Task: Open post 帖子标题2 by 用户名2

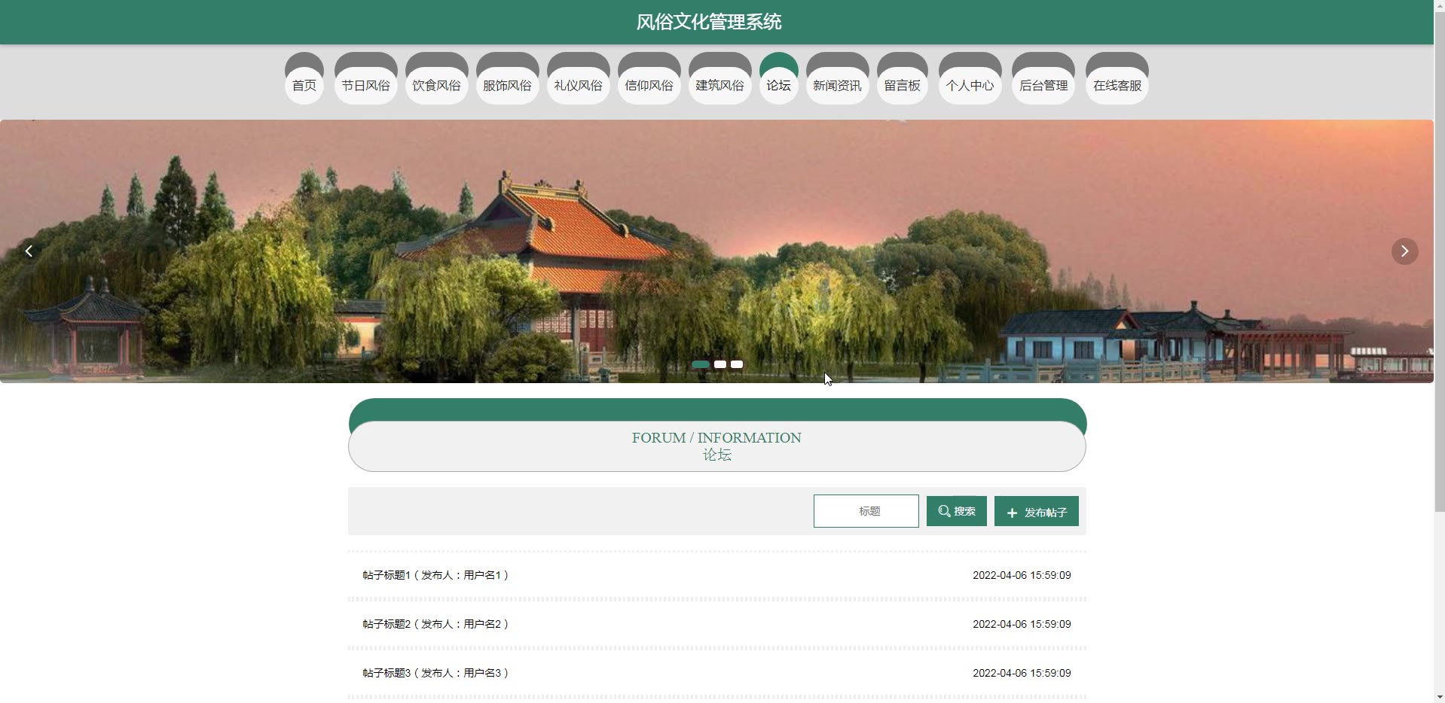Action: click(716, 624)
